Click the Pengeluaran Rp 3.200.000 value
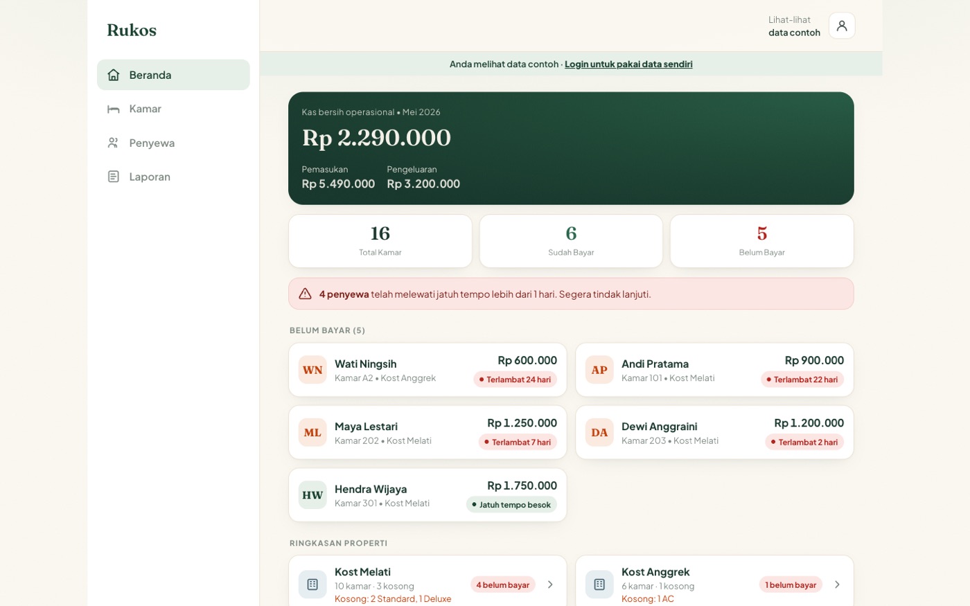This screenshot has width=970, height=606. point(423,184)
